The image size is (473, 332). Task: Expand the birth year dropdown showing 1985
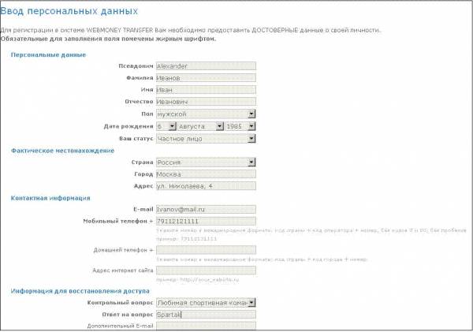point(240,126)
